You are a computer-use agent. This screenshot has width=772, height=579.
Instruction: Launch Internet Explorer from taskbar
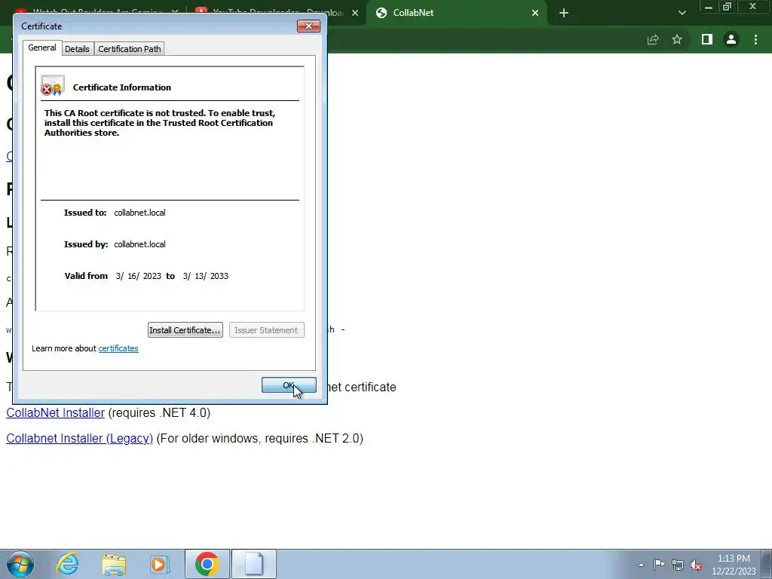tap(67, 564)
